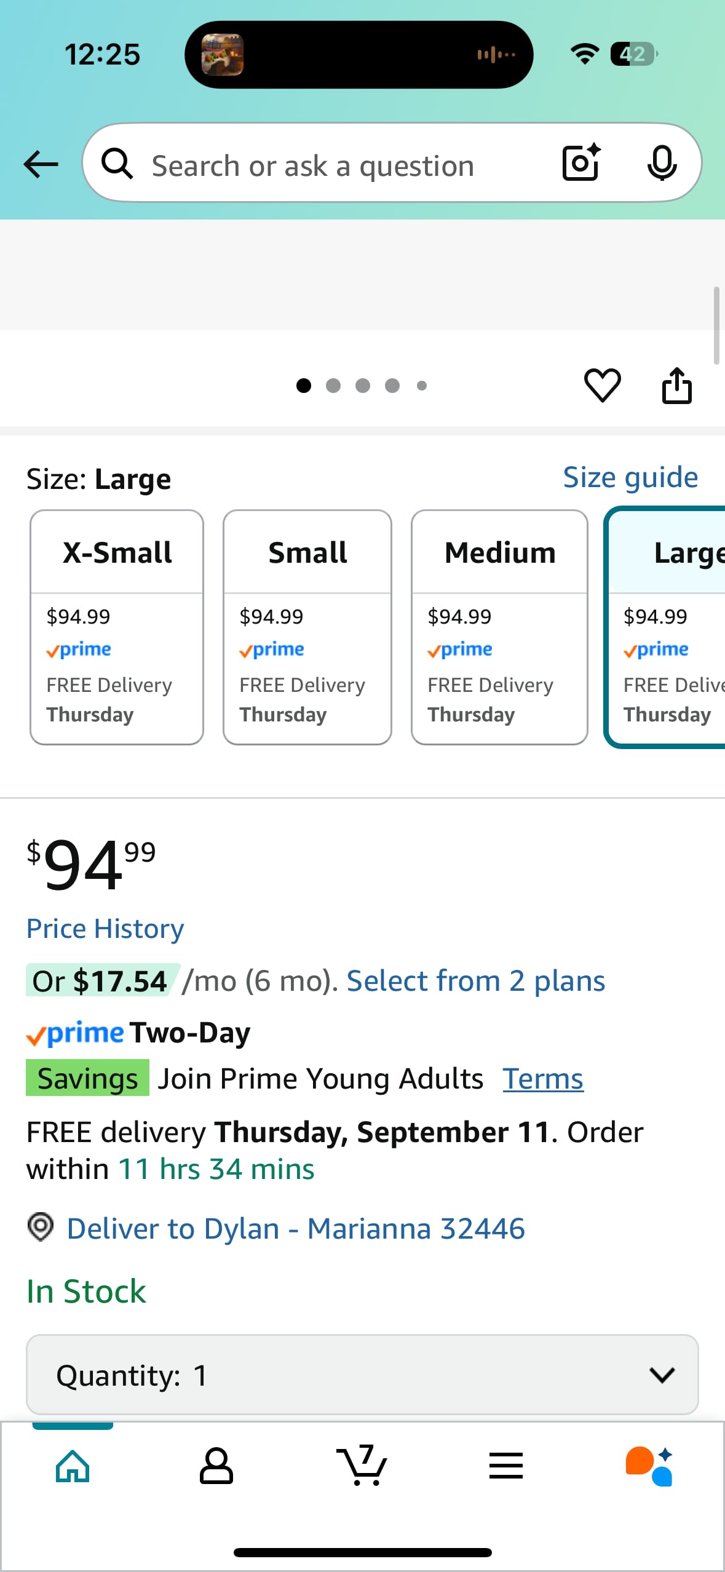The width and height of the screenshot is (725, 1572).
Task: Expand the Quantity dropdown
Action: [362, 1375]
